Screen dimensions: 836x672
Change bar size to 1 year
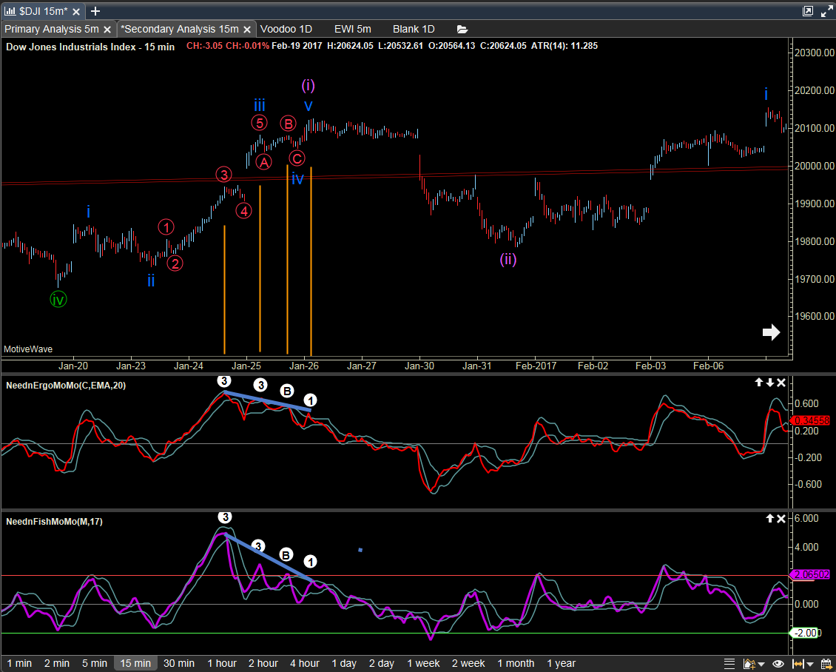[x=562, y=663]
